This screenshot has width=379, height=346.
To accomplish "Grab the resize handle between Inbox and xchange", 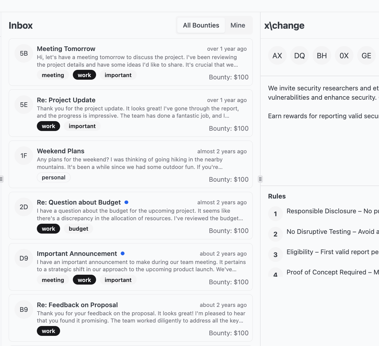I will pyautogui.click(x=260, y=179).
